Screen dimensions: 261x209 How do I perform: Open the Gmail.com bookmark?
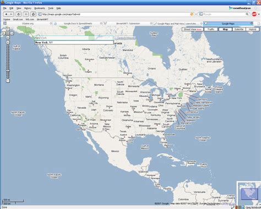(x=18, y=19)
